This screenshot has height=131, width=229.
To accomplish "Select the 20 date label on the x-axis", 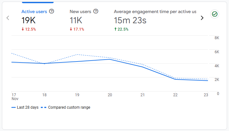I will coord(110,95).
